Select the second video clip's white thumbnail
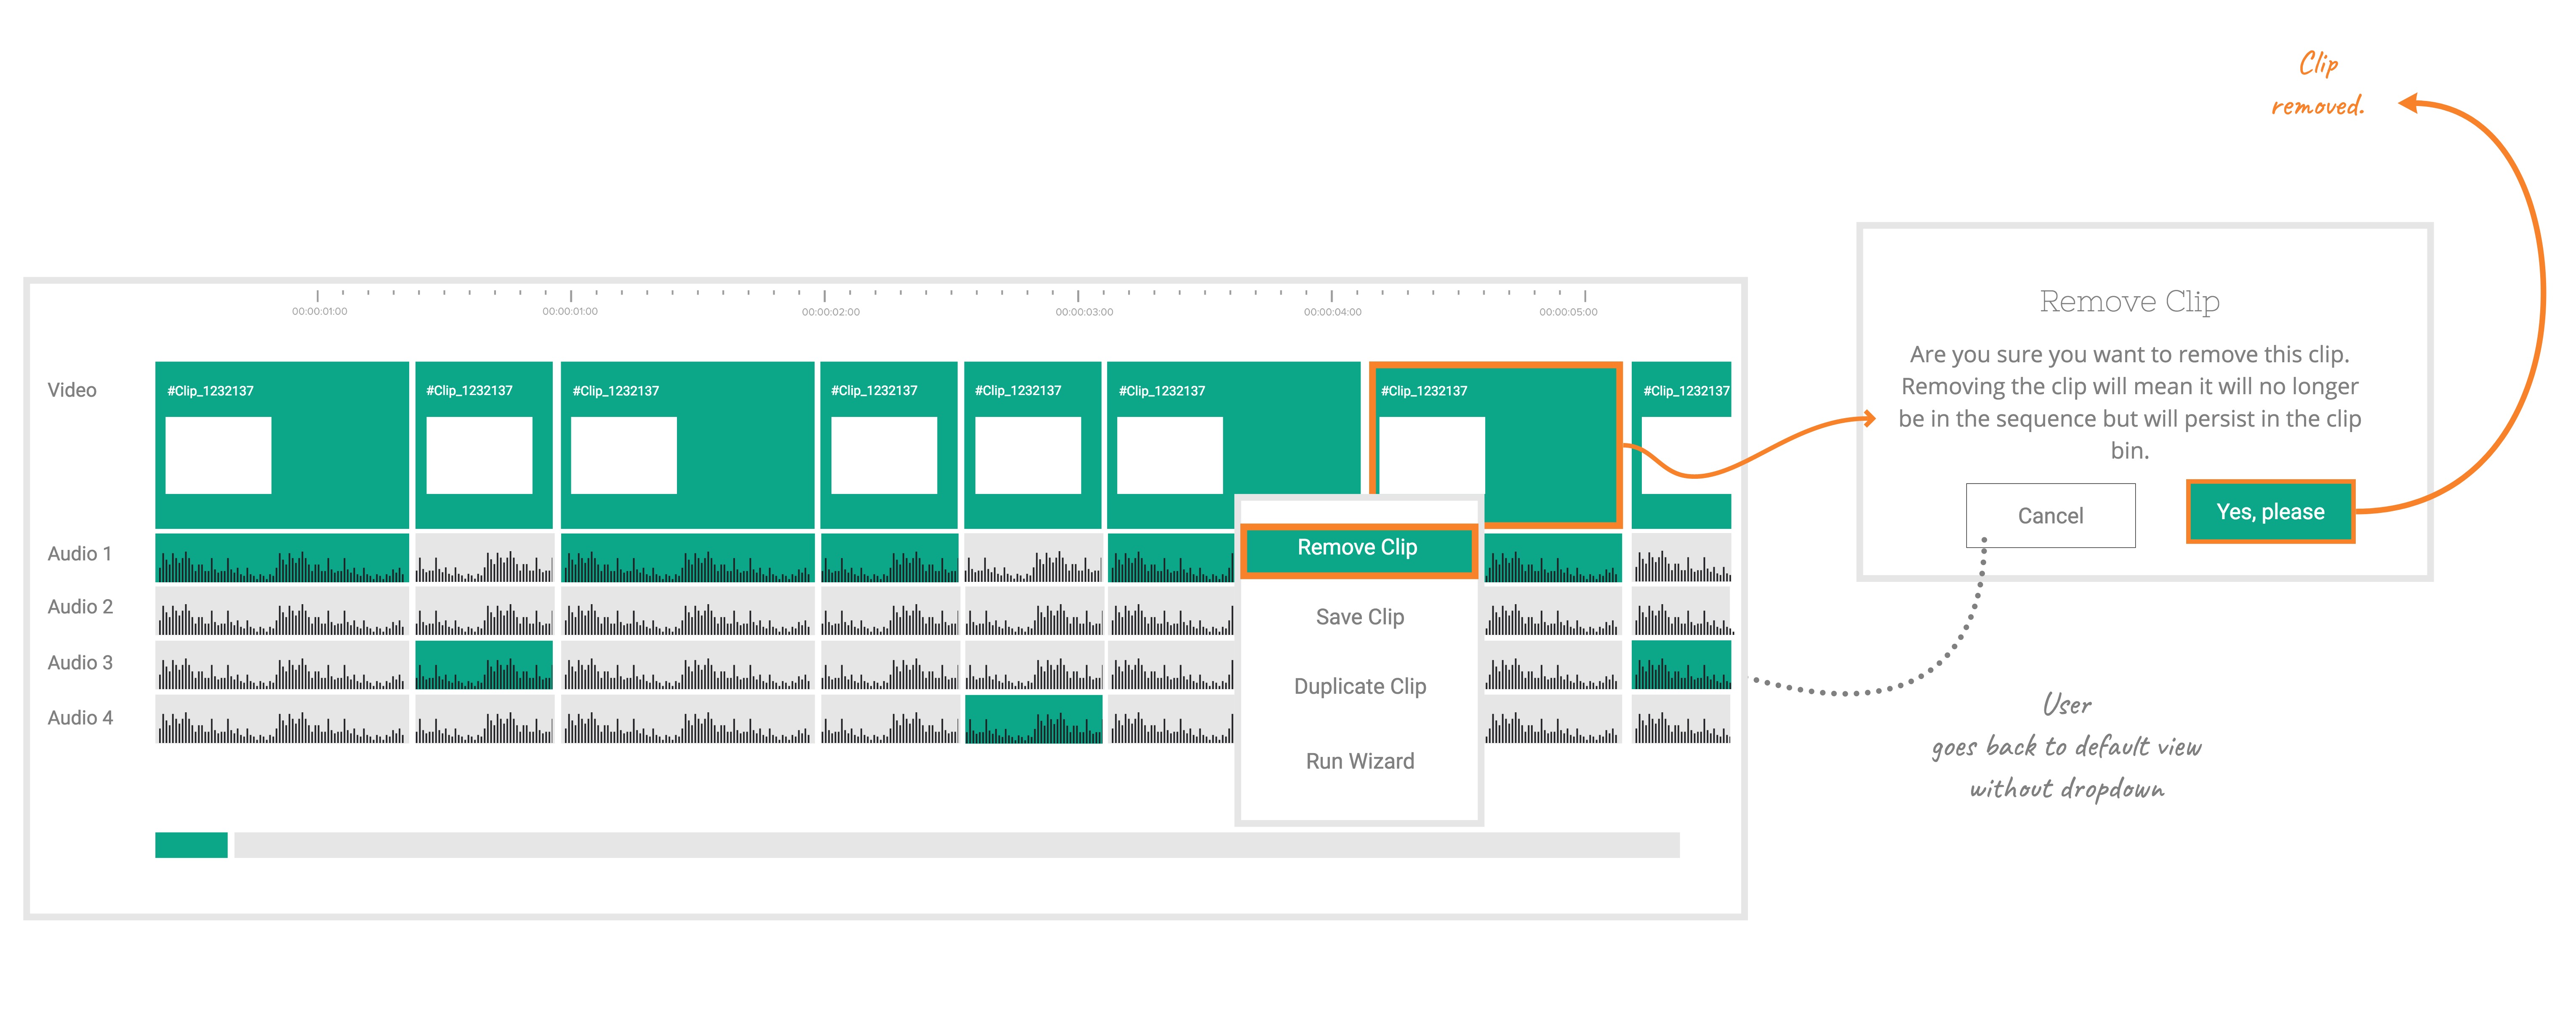Screen dimensions: 2576x1019 tap(479, 456)
